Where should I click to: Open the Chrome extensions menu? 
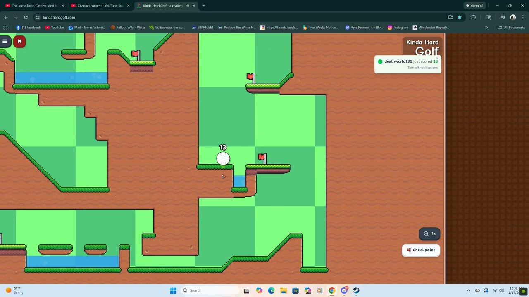click(473, 17)
